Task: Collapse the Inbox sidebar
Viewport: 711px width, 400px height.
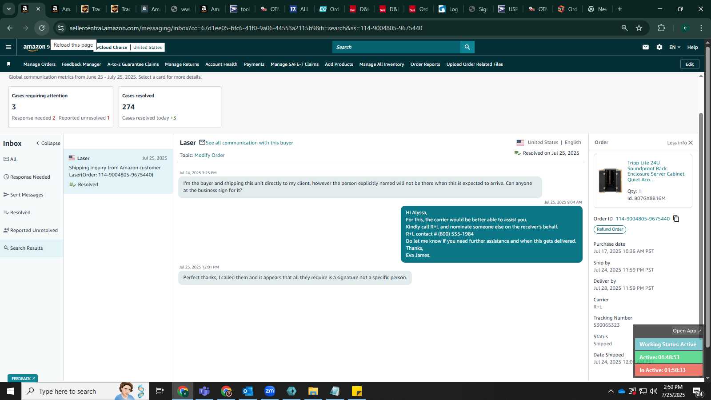Action: pos(48,143)
